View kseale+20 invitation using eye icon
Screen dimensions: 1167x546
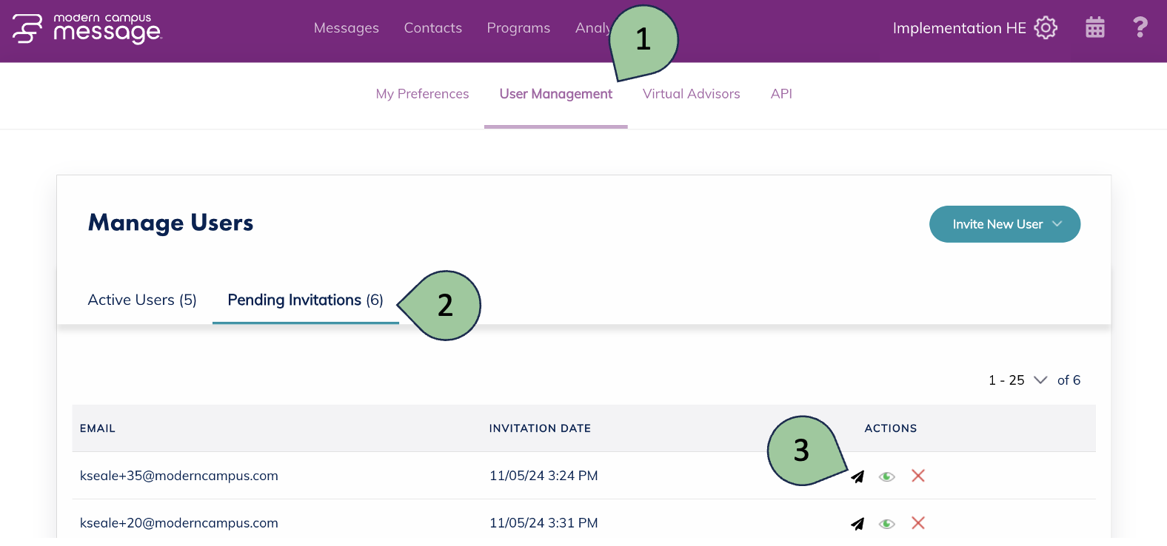pos(887,524)
